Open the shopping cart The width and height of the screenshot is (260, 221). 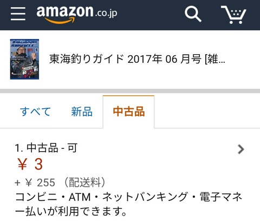coord(233,15)
